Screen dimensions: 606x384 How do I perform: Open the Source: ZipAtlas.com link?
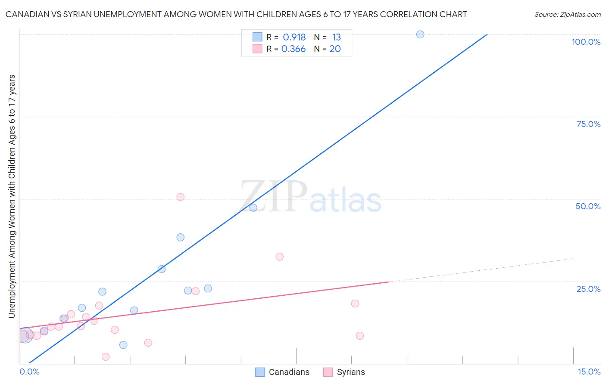[x=568, y=15]
